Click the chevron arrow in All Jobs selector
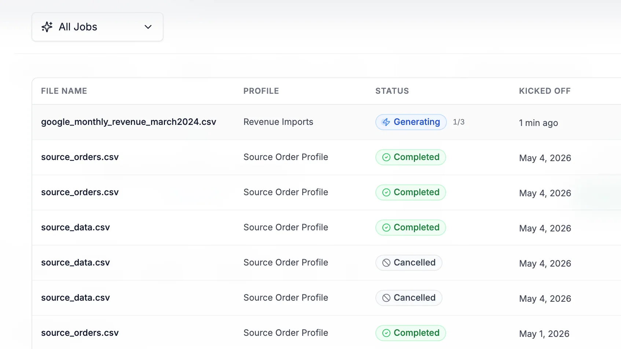Viewport: 621px width, 349px height. click(148, 27)
